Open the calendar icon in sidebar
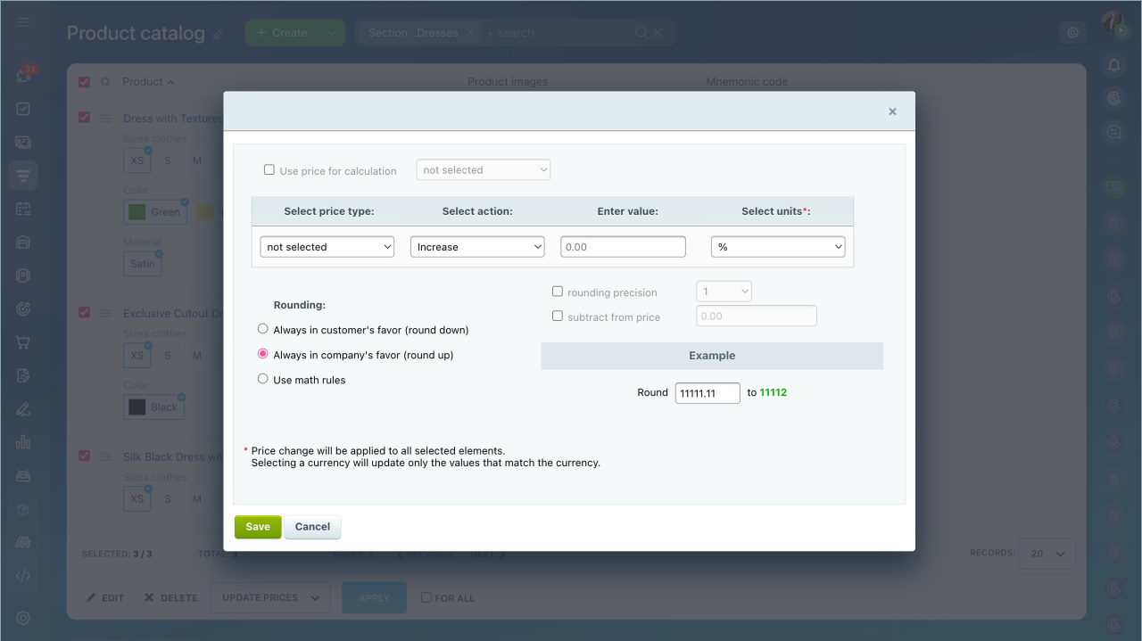The height and width of the screenshot is (641, 1142). [x=23, y=209]
